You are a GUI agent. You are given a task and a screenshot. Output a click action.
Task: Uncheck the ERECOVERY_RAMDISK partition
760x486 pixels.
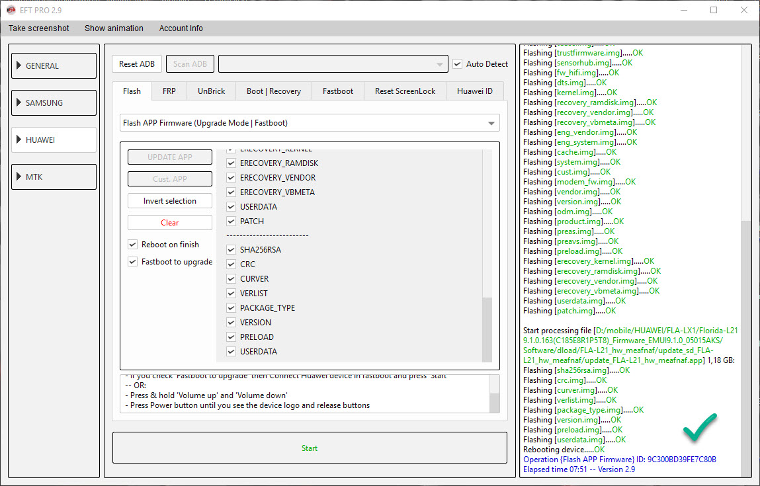tap(232, 163)
